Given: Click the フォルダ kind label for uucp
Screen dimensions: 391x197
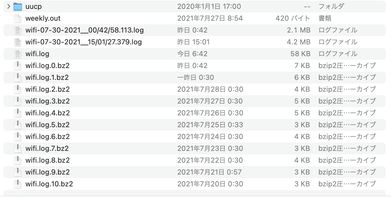Looking at the screenshot, I should point(331,6).
